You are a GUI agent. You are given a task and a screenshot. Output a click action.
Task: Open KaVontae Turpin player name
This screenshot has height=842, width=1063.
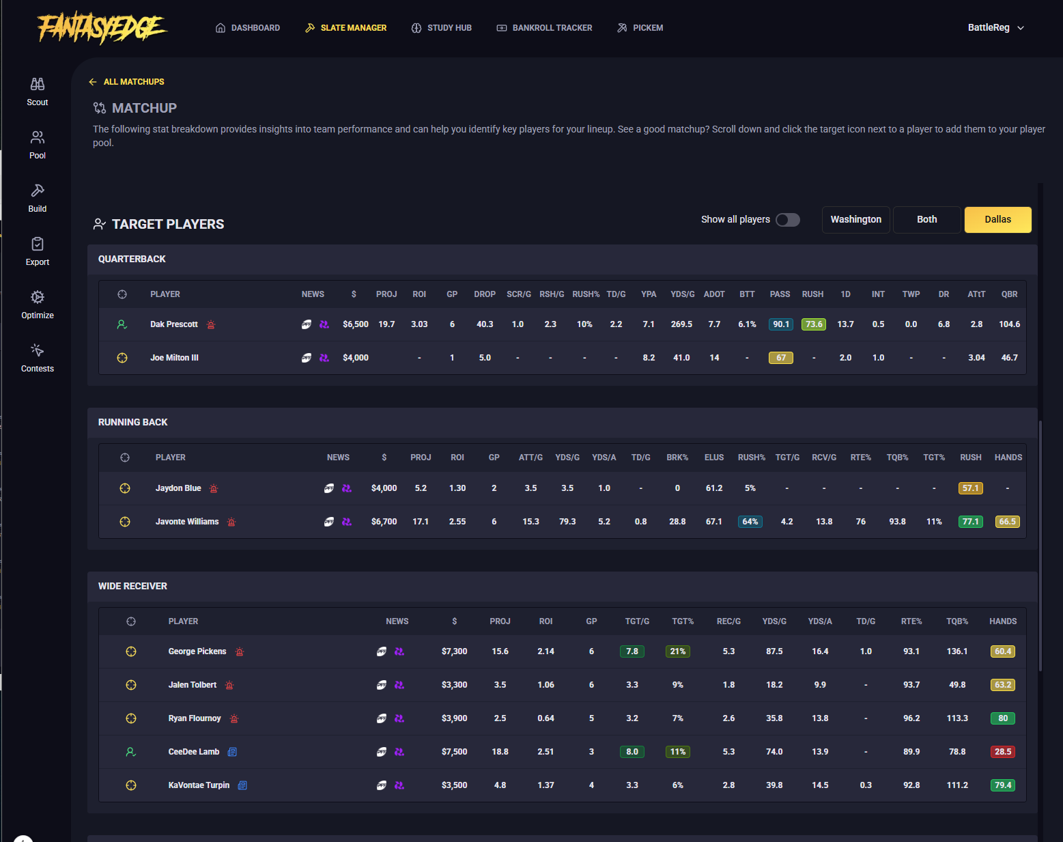pyautogui.click(x=199, y=785)
